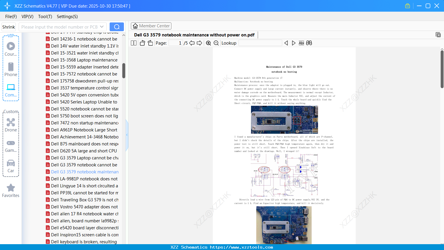Screen dimensions: 444x250
Task: Go to the previous page arrow
Action: [192, 43]
